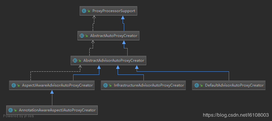Select the ProxyProcessorSupport node
Viewport: 272px width, 121px height.
pyautogui.click(x=108, y=11)
